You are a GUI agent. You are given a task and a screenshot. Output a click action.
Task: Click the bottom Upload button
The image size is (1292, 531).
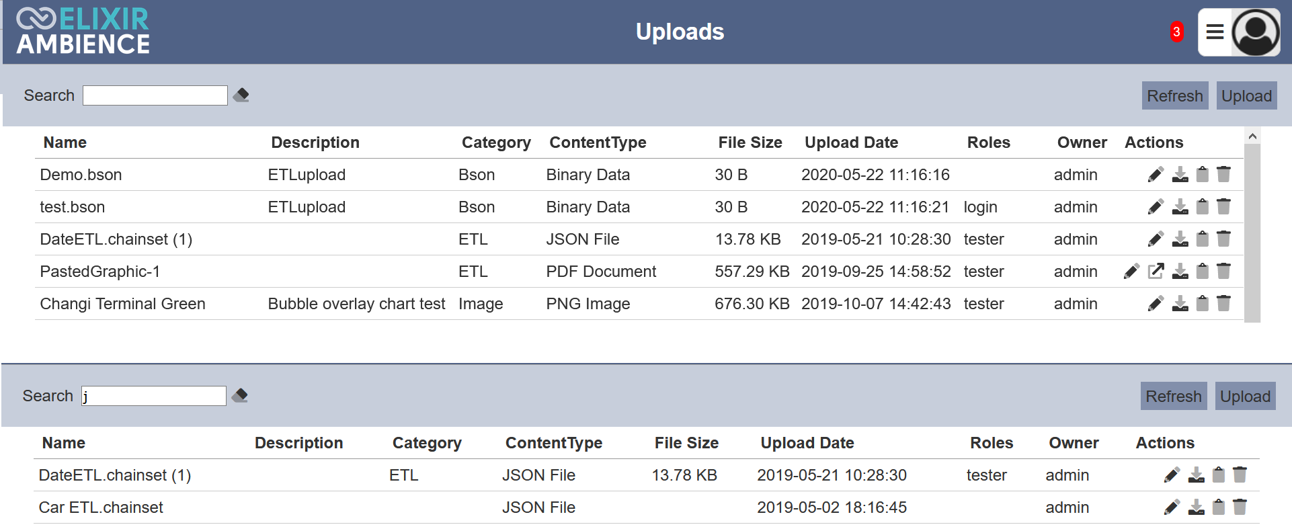1245,396
